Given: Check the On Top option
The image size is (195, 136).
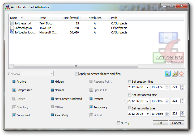Looking at the screenshot, I should click(118, 123).
